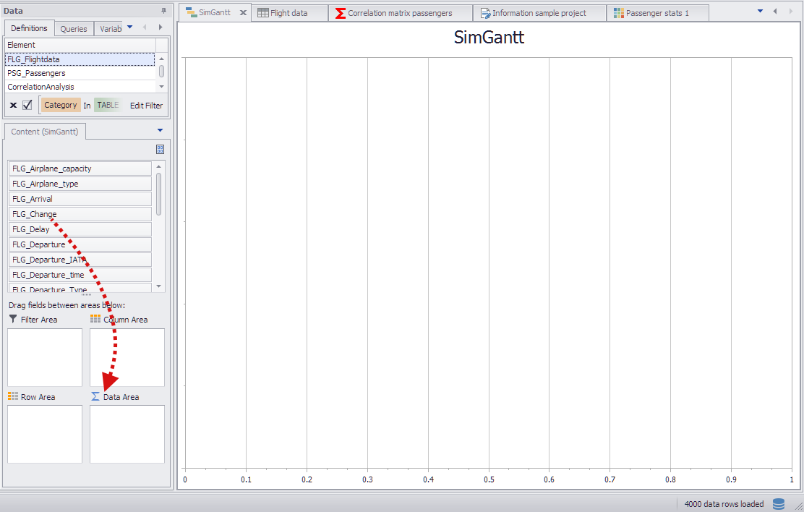Open the Queries tab in the Data panel
This screenshot has height=512, width=804.
tap(73, 28)
